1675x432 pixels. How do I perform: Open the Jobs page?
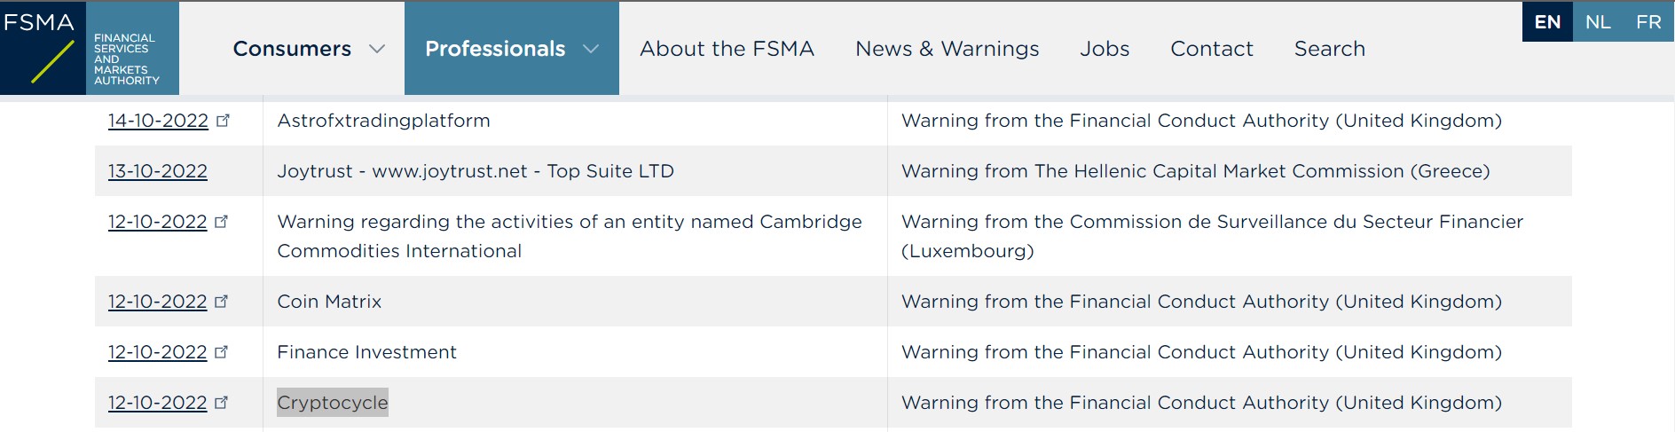(1105, 49)
